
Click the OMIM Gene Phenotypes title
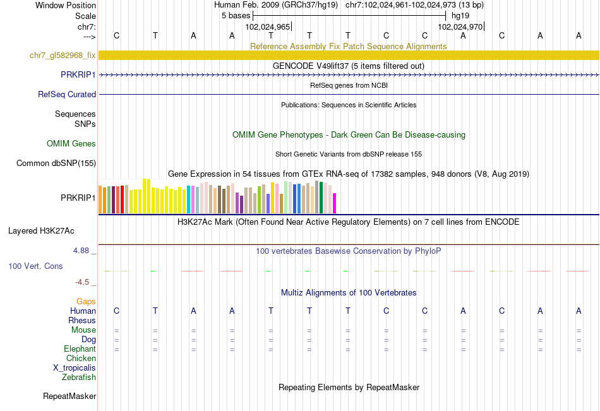pyautogui.click(x=349, y=134)
